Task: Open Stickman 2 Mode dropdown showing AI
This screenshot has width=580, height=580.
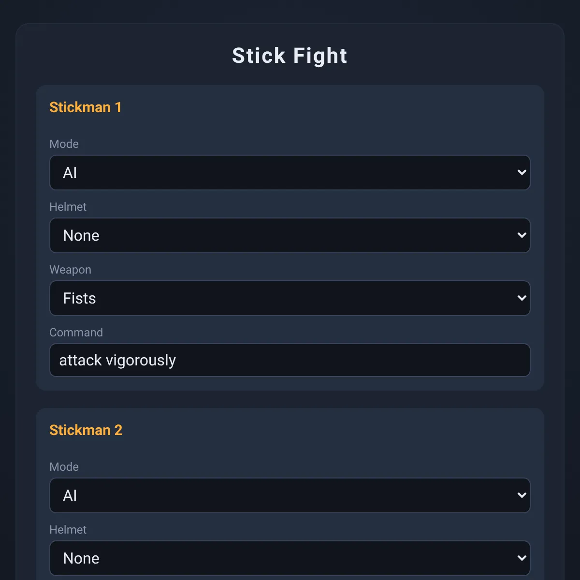Action: (290, 495)
